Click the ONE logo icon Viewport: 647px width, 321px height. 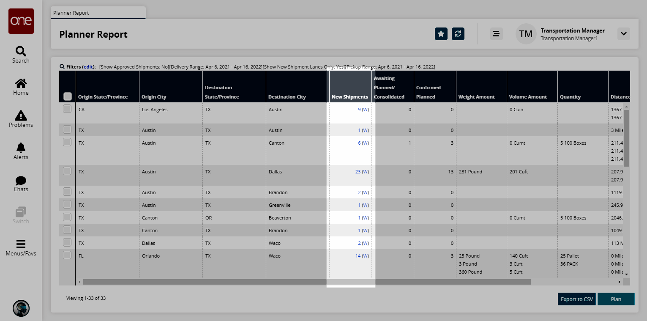tap(21, 21)
